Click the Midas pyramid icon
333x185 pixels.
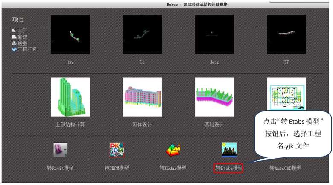point(173,150)
